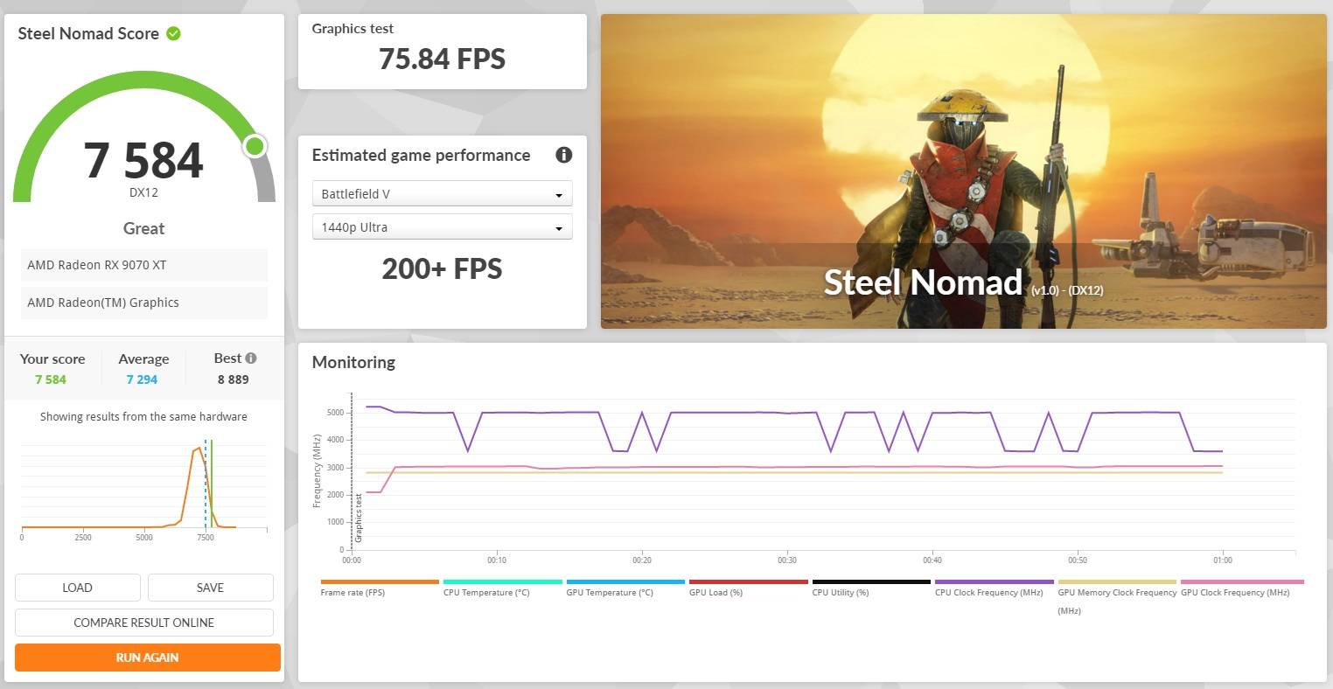Start the benchmark with RUN AGAIN
Viewport: 1333px width, 689px height.
pos(147,658)
